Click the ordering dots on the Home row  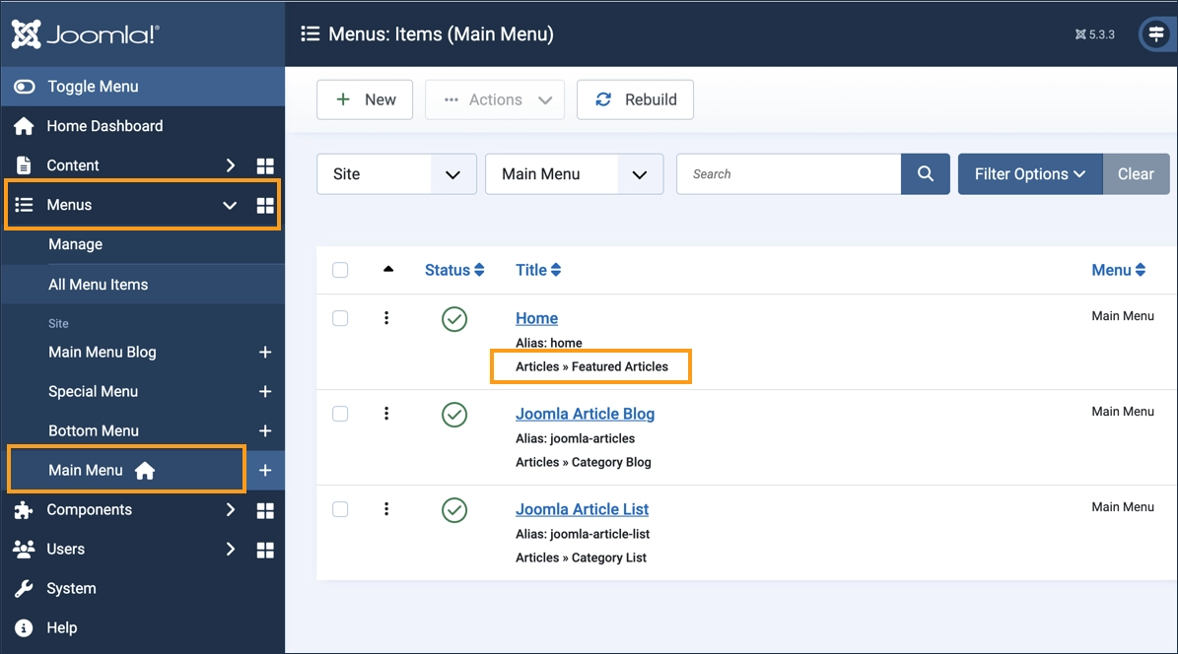pyautogui.click(x=385, y=317)
